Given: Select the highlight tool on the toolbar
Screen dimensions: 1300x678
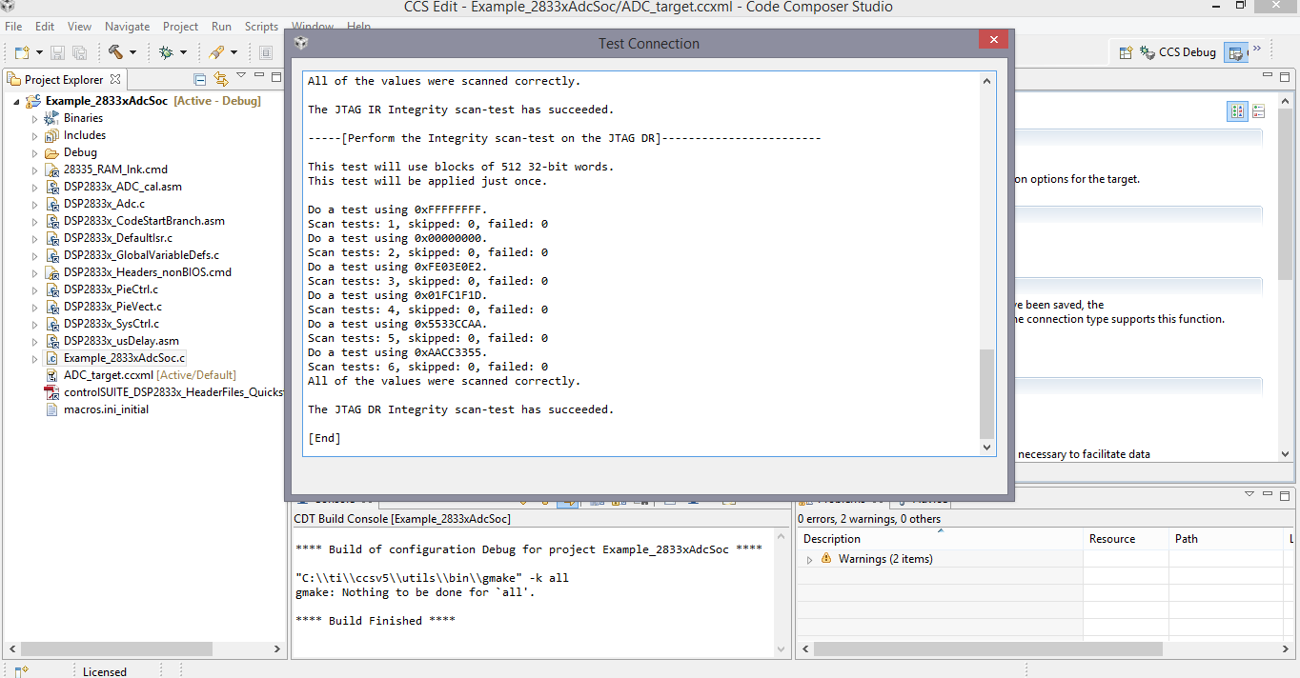Looking at the screenshot, I should point(217,52).
